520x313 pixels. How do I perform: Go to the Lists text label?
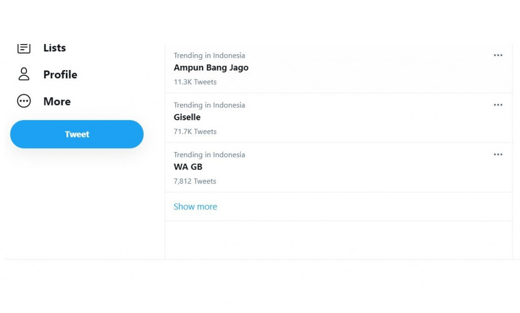coord(55,48)
